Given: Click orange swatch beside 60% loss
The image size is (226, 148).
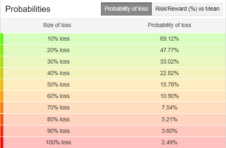Looking at the screenshot, I should point(2,96).
